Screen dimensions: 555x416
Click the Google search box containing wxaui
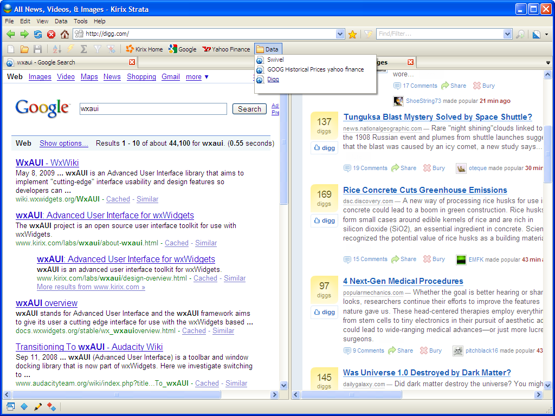153,109
